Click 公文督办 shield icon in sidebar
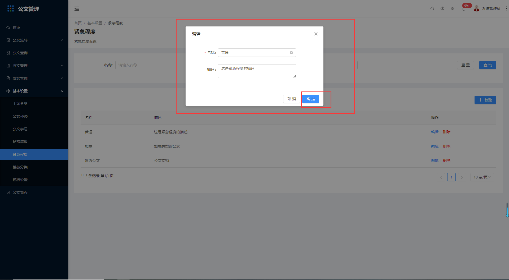This screenshot has height=280, width=509. click(8, 192)
